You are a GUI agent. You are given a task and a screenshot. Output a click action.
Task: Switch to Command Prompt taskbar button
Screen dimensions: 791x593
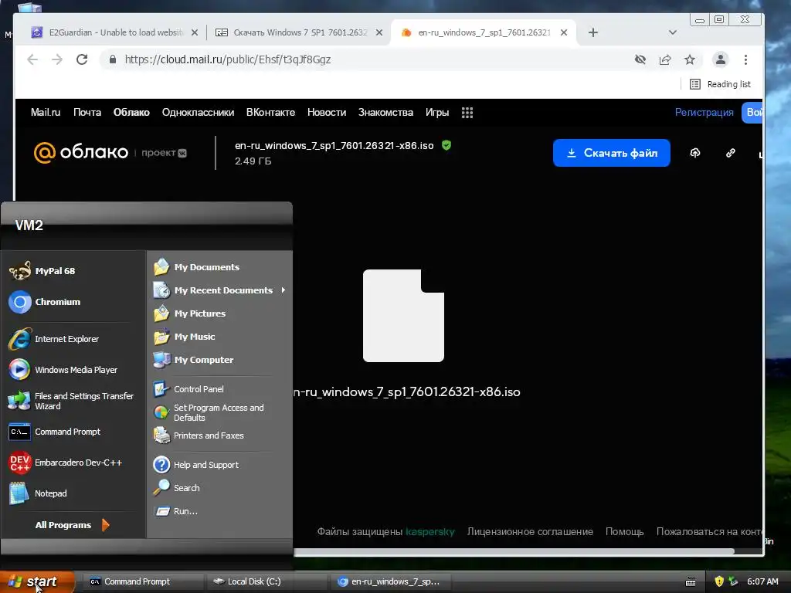pyautogui.click(x=143, y=581)
